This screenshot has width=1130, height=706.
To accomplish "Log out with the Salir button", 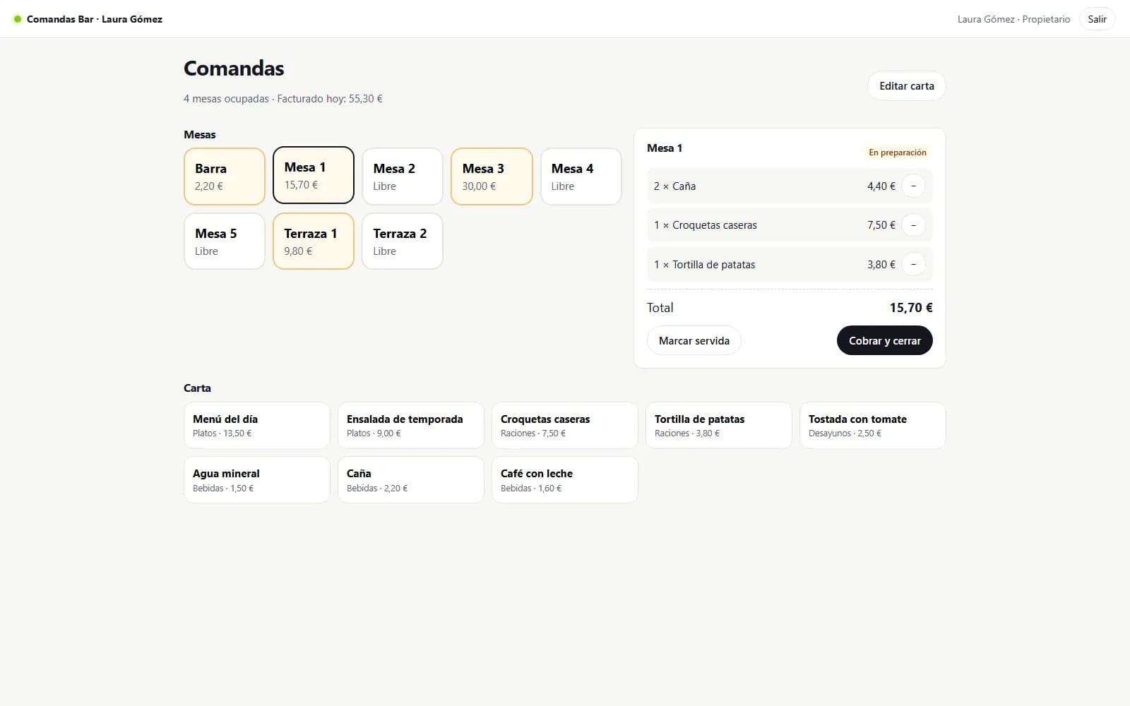I will tap(1097, 19).
